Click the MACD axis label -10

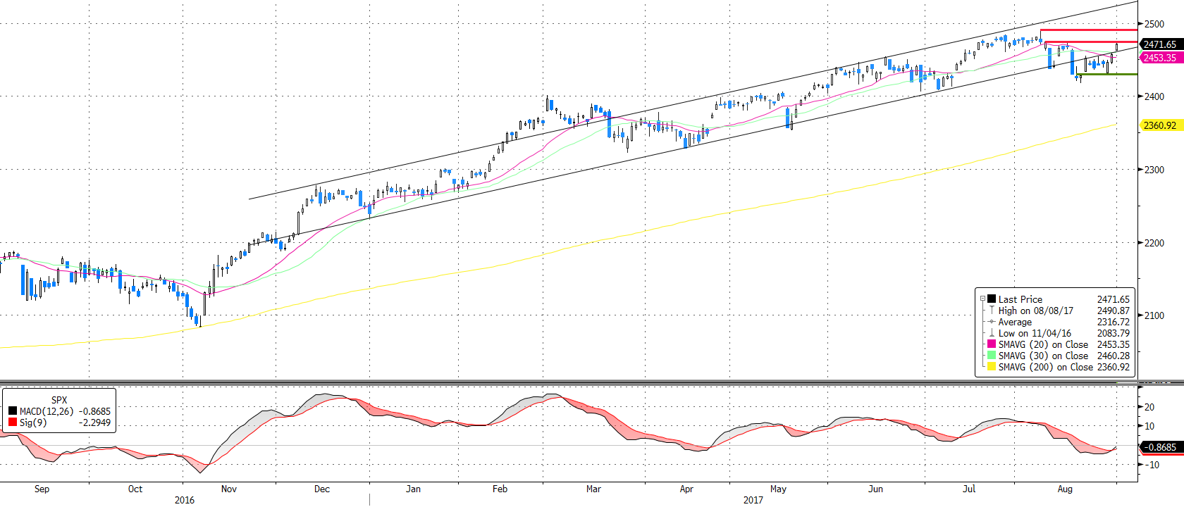1152,465
